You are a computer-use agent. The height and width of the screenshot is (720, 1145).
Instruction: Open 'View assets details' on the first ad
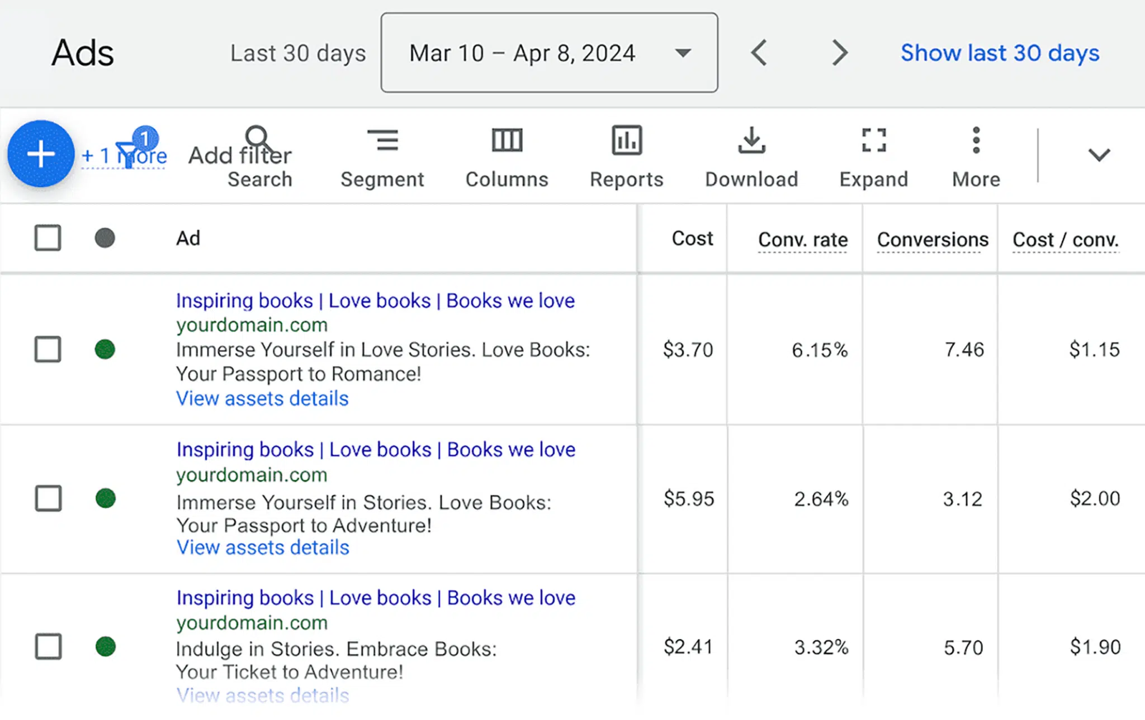[262, 398]
